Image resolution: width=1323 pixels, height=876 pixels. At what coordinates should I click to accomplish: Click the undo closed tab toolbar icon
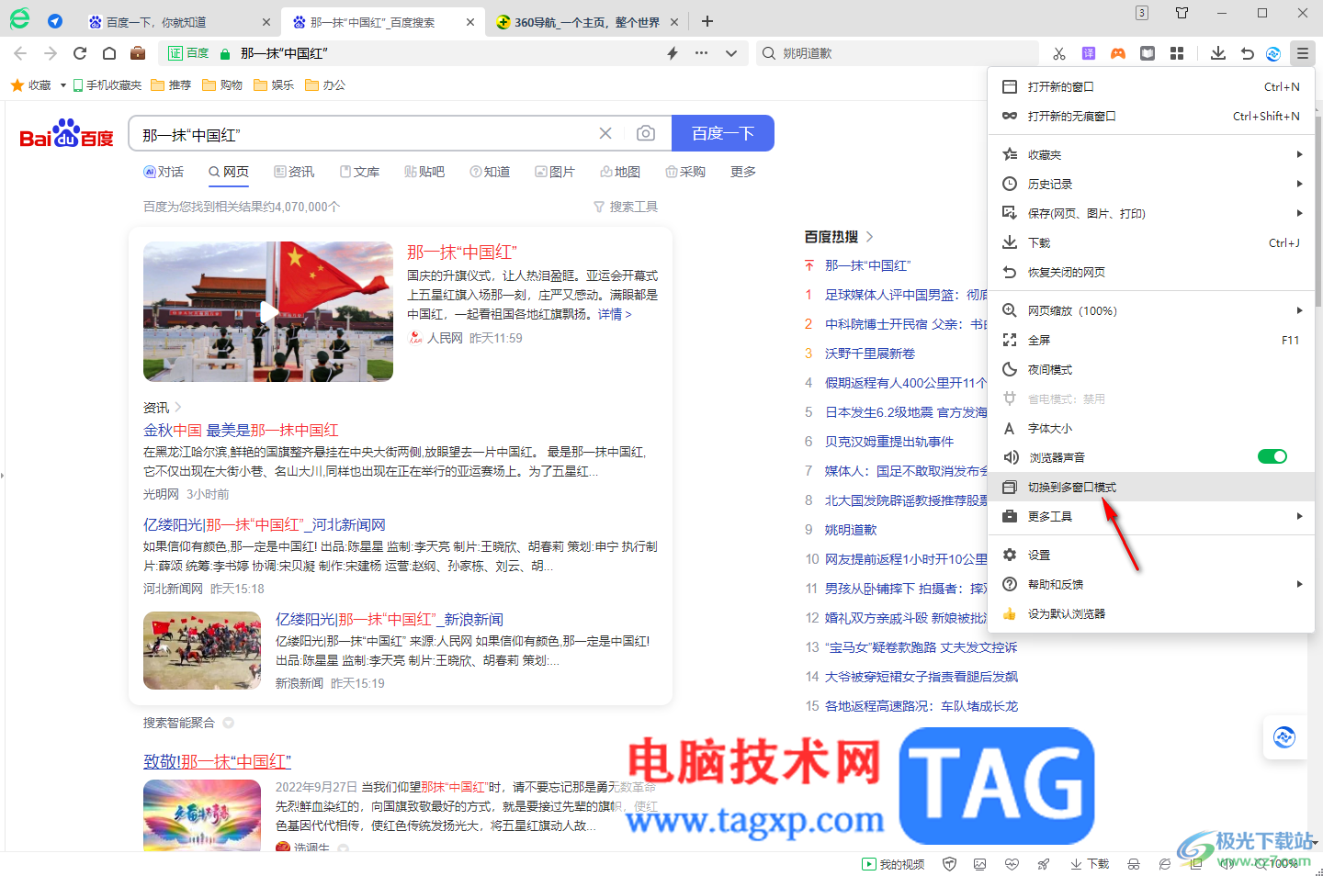(x=1247, y=53)
